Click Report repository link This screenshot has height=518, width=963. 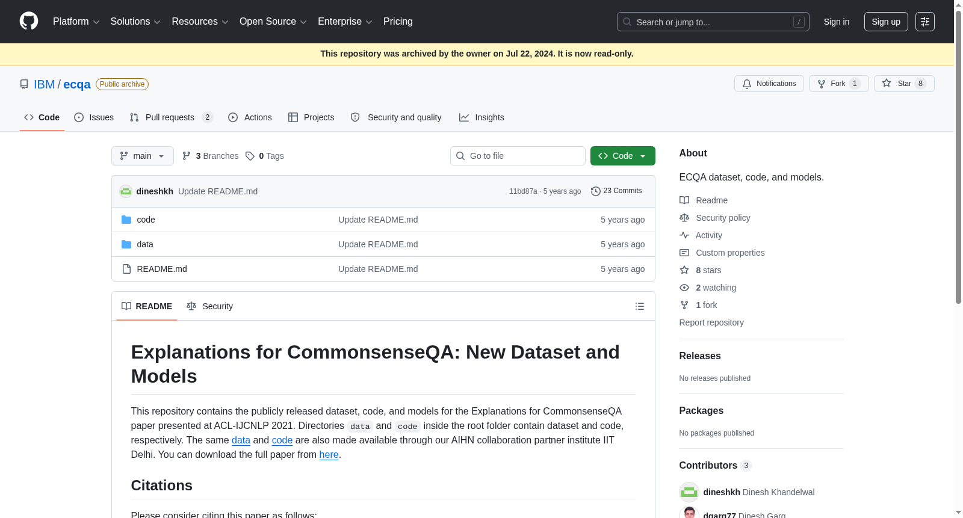coord(711,322)
